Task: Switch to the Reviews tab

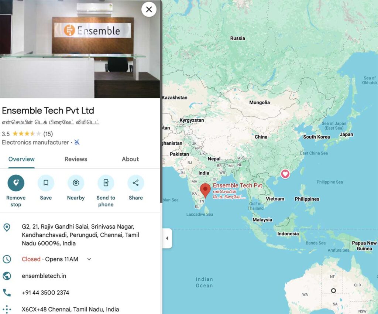Action: (76, 159)
